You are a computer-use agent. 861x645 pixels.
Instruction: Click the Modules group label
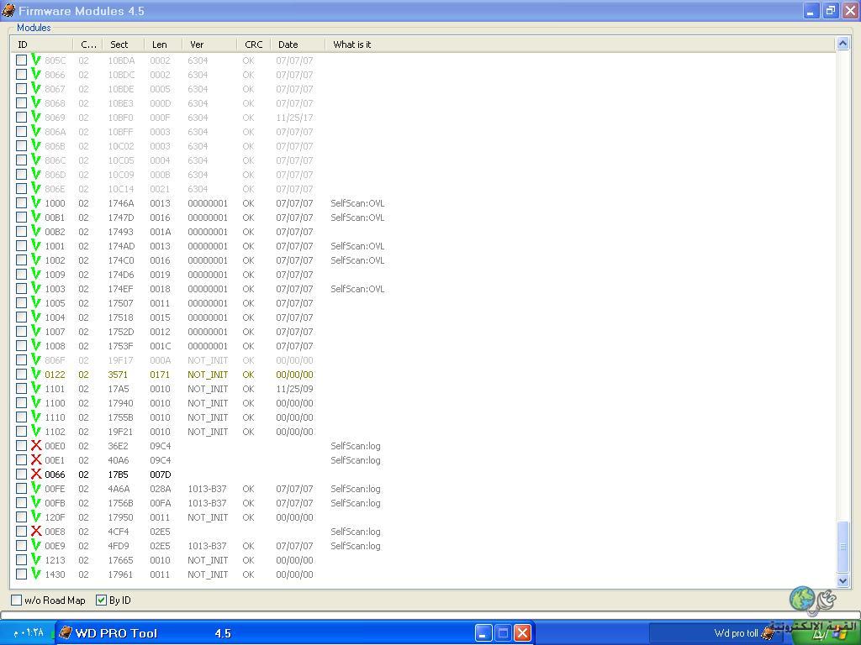[34, 28]
